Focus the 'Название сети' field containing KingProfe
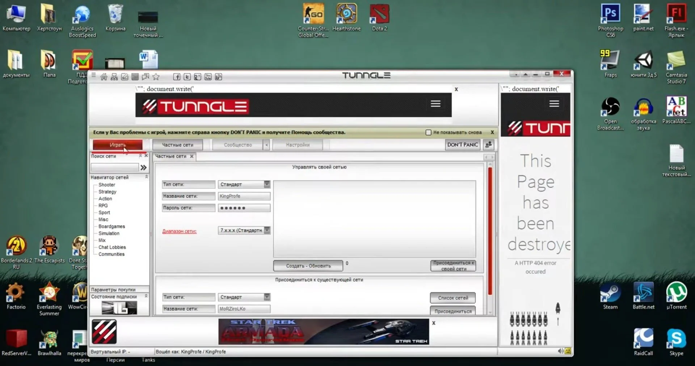 244,196
